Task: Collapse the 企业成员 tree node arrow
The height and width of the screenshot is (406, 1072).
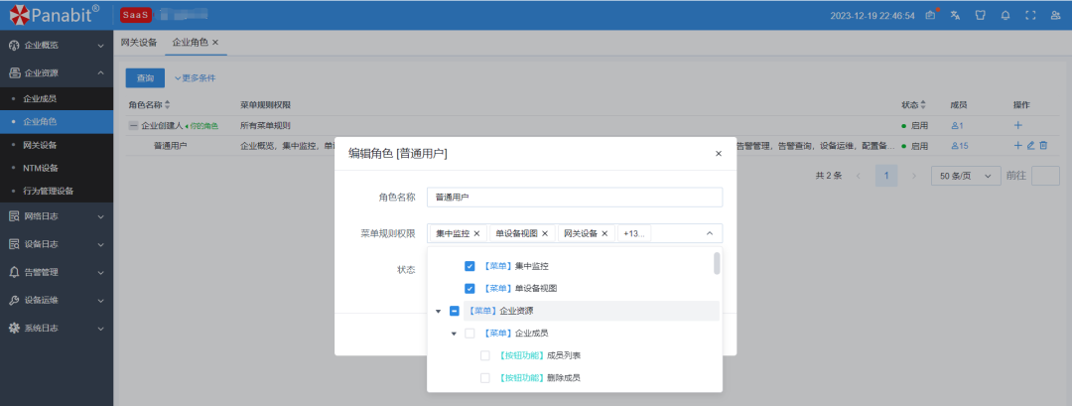Action: (x=454, y=334)
